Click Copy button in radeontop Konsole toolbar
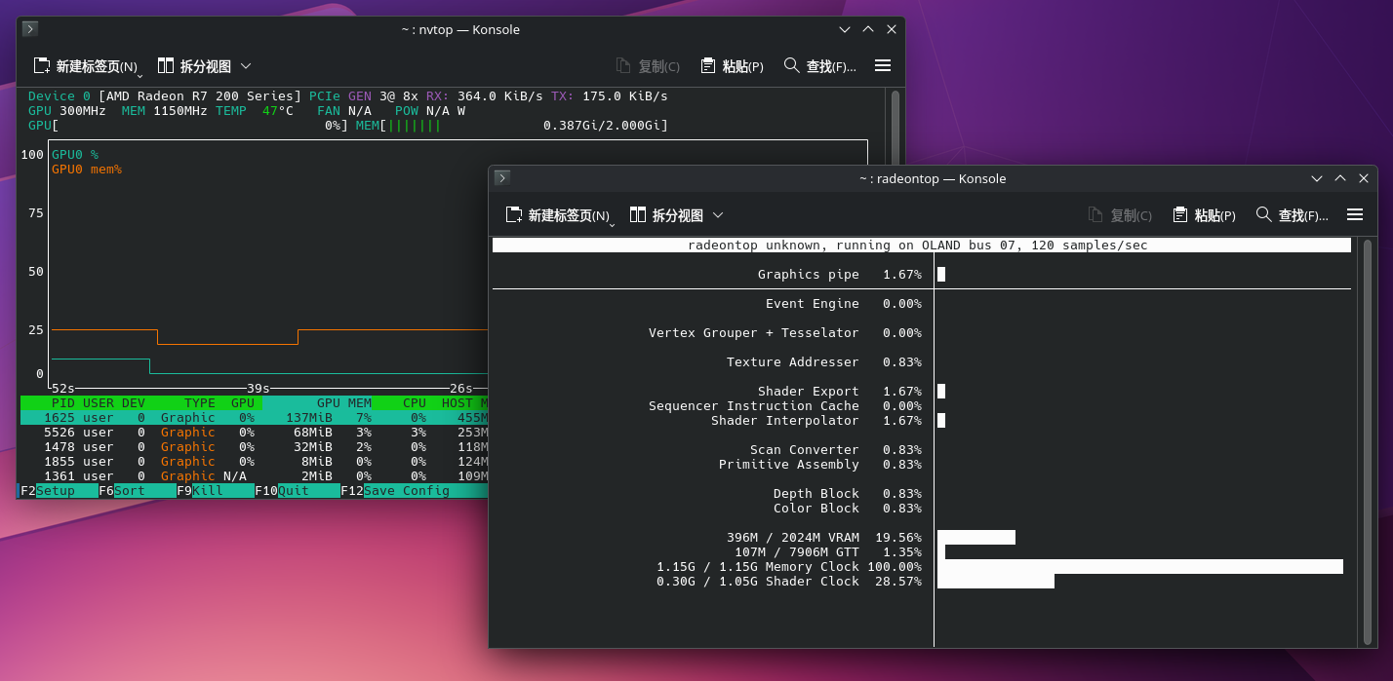This screenshot has width=1393, height=681. 1121,215
